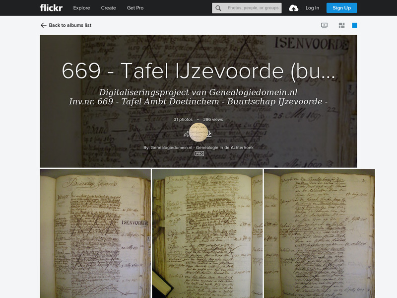
Task: Start the album slideshow
Action: click(324, 25)
